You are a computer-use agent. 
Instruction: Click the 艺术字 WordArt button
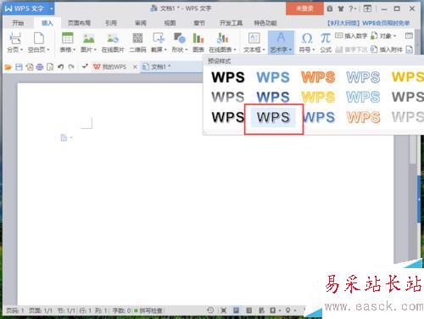pos(281,42)
